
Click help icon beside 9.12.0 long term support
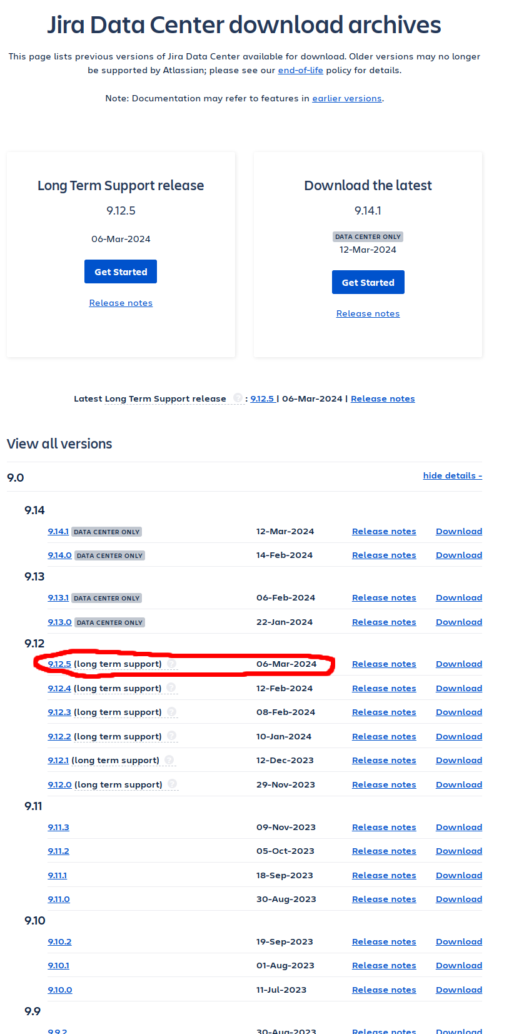coord(173,784)
